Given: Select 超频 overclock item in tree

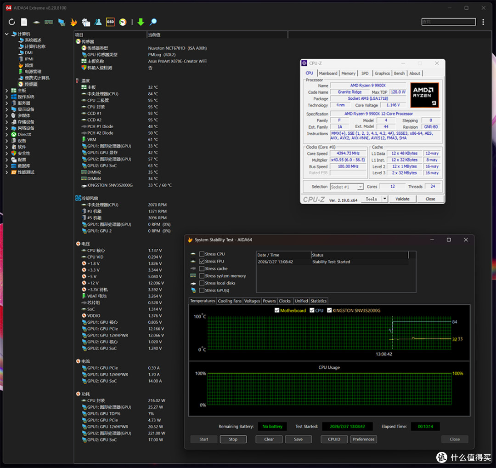Looking at the screenshot, I should pyautogui.click(x=29, y=65).
